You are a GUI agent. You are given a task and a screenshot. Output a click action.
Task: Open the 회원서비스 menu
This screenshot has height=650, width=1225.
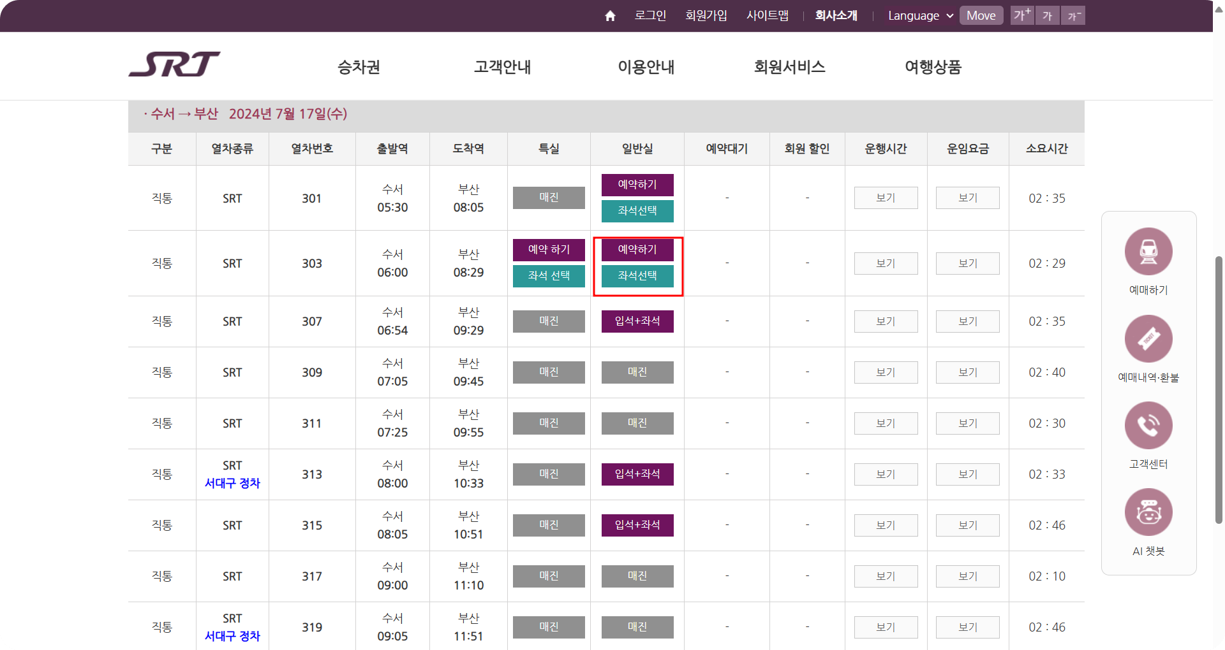[x=789, y=67]
